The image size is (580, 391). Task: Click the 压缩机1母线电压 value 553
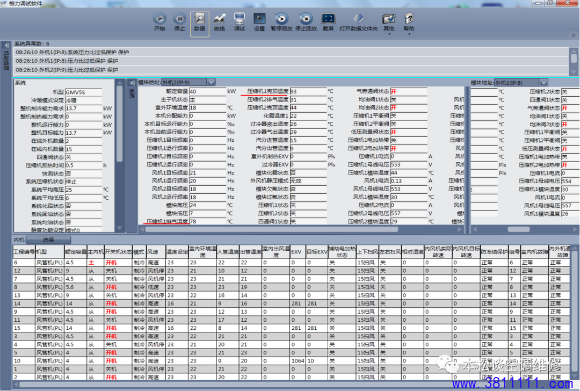[408, 164]
